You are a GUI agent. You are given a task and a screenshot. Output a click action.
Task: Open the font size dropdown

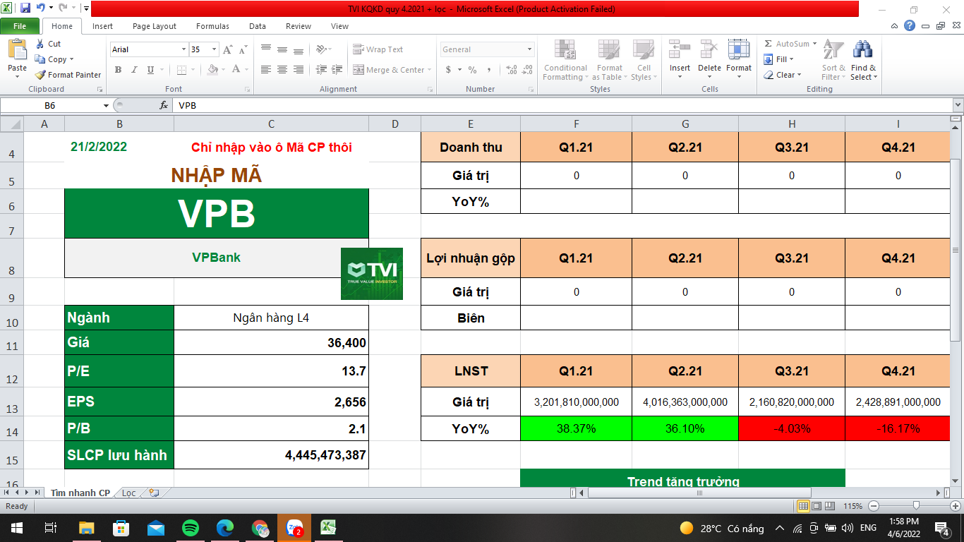pos(215,49)
